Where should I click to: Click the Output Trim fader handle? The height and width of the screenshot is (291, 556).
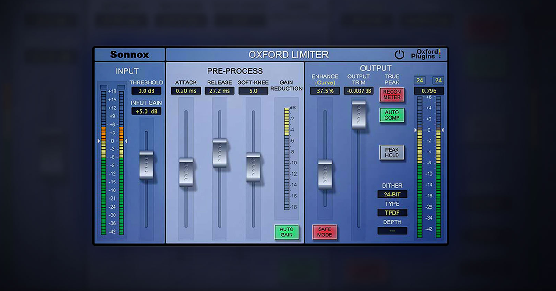[x=358, y=114]
